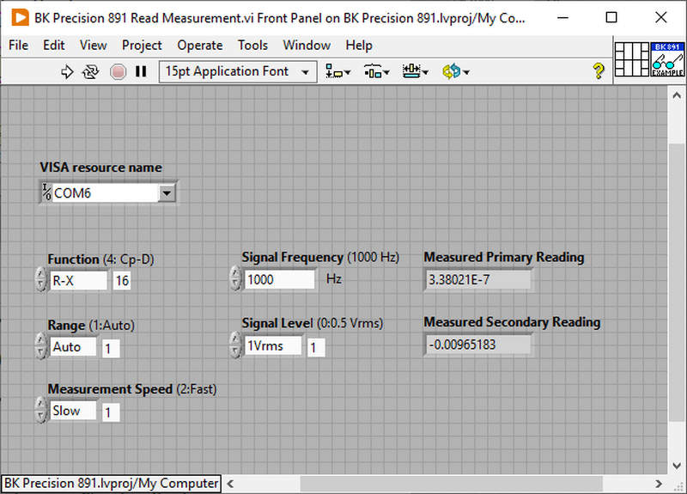Click the VISA I/O icon beside COM6
This screenshot has height=494, width=687.
click(x=46, y=192)
